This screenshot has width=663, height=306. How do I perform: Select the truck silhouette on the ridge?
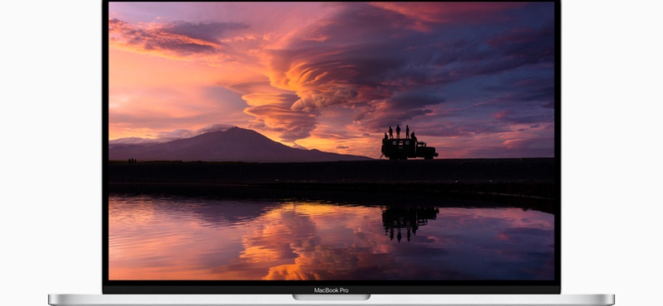point(409,149)
